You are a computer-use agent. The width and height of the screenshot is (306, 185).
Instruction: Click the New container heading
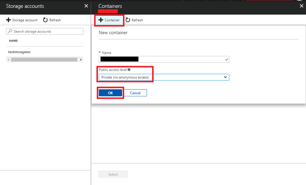tap(113, 33)
